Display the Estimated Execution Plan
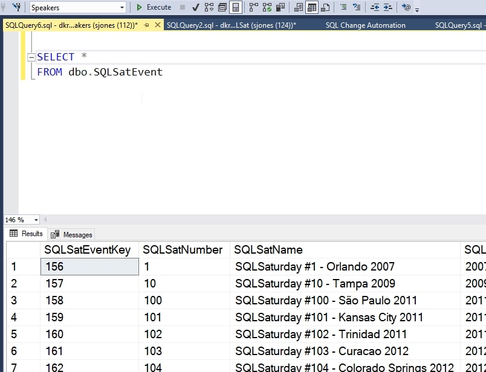486x372 pixels. (x=209, y=7)
